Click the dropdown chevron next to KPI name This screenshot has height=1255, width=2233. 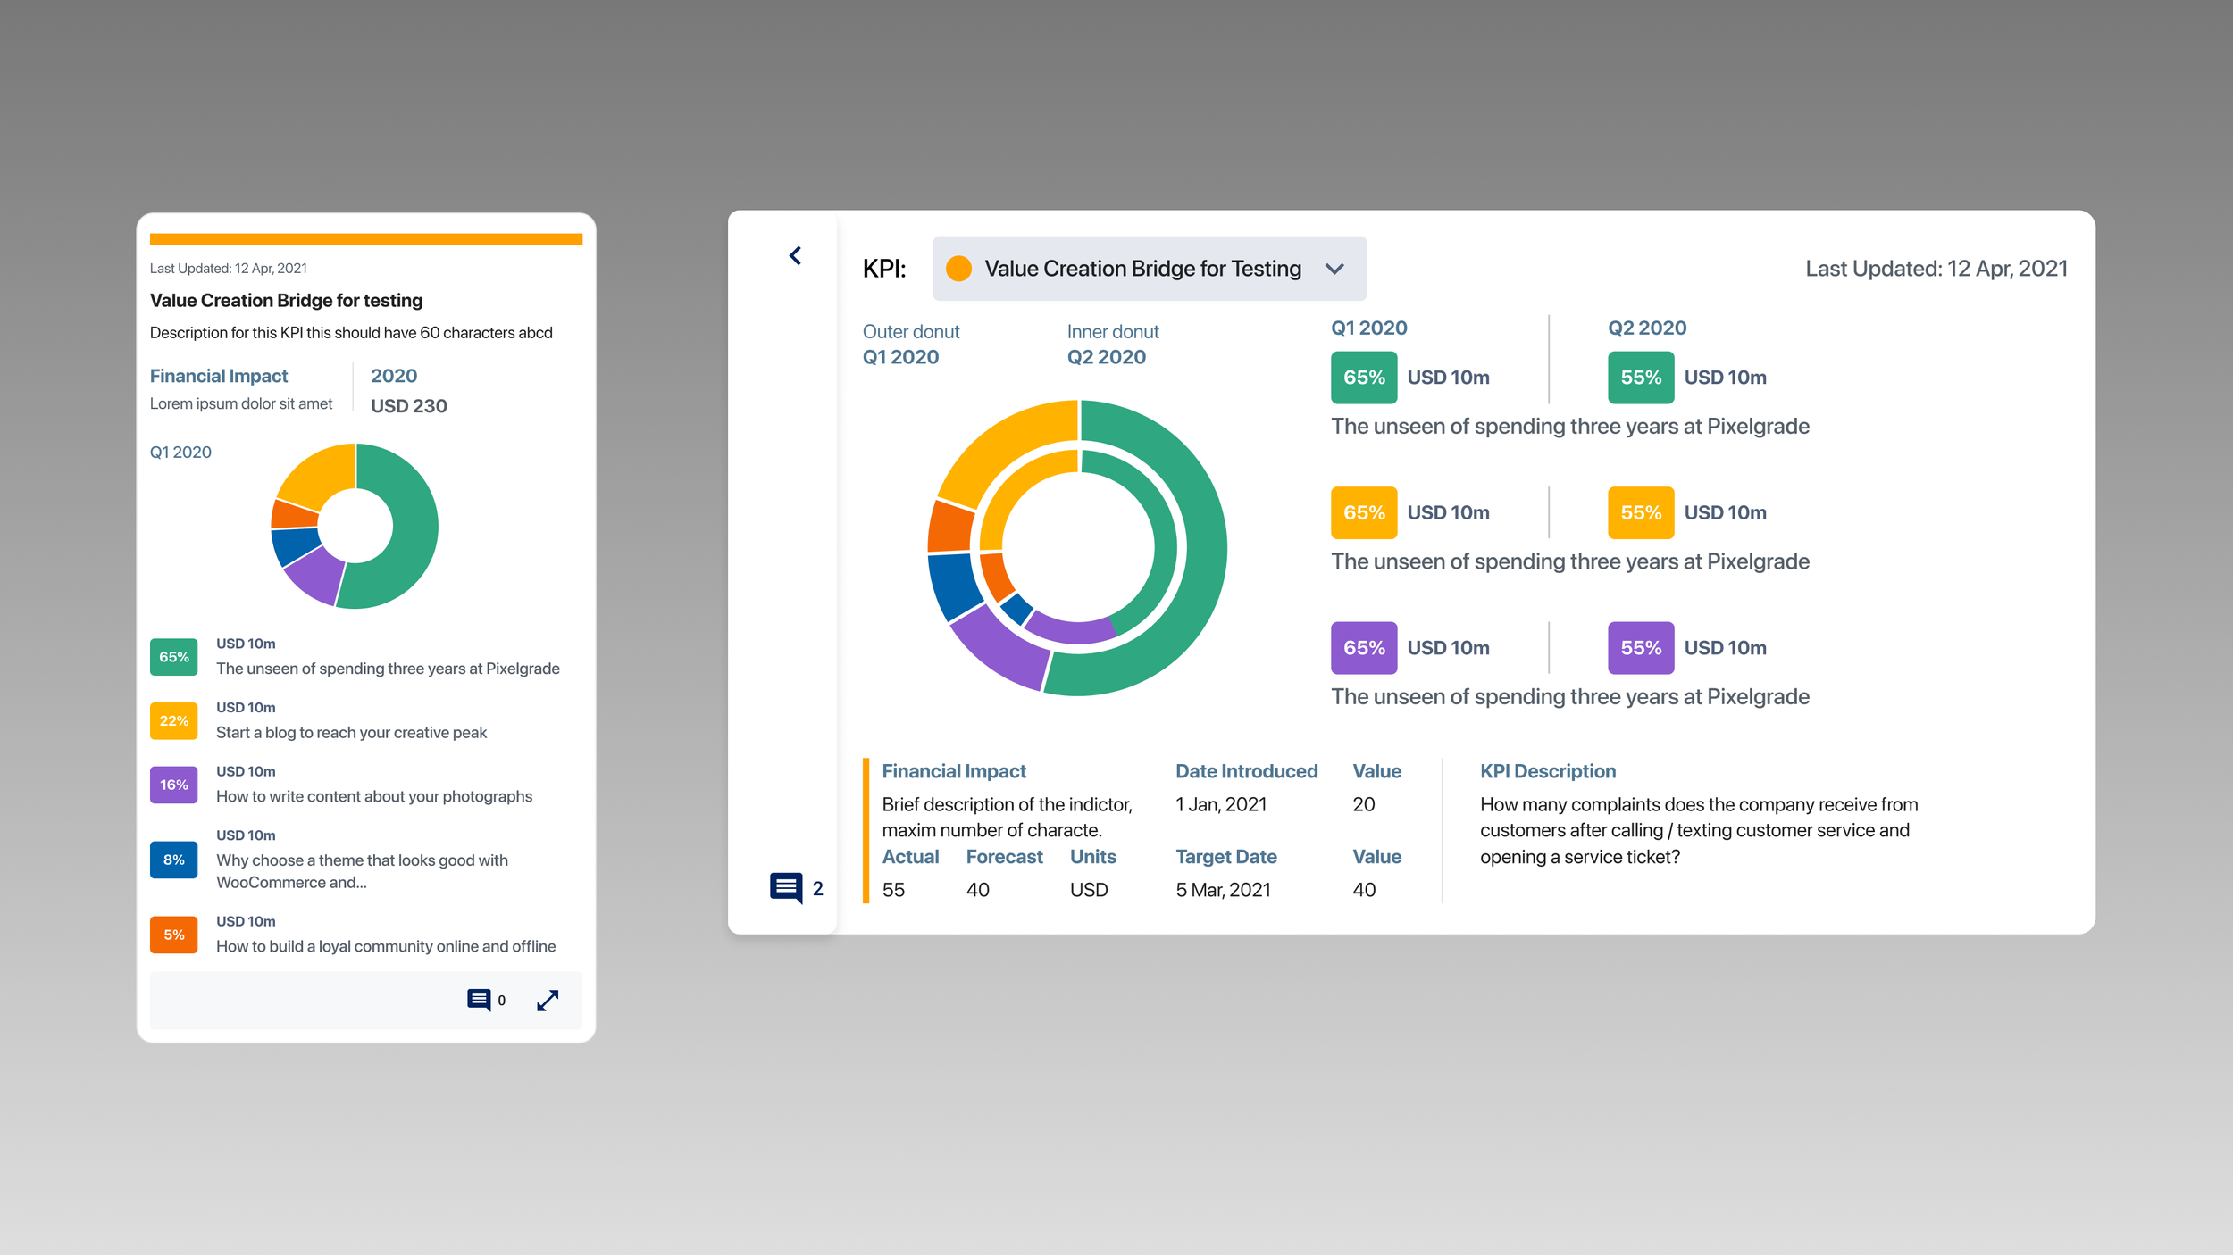pos(1334,269)
